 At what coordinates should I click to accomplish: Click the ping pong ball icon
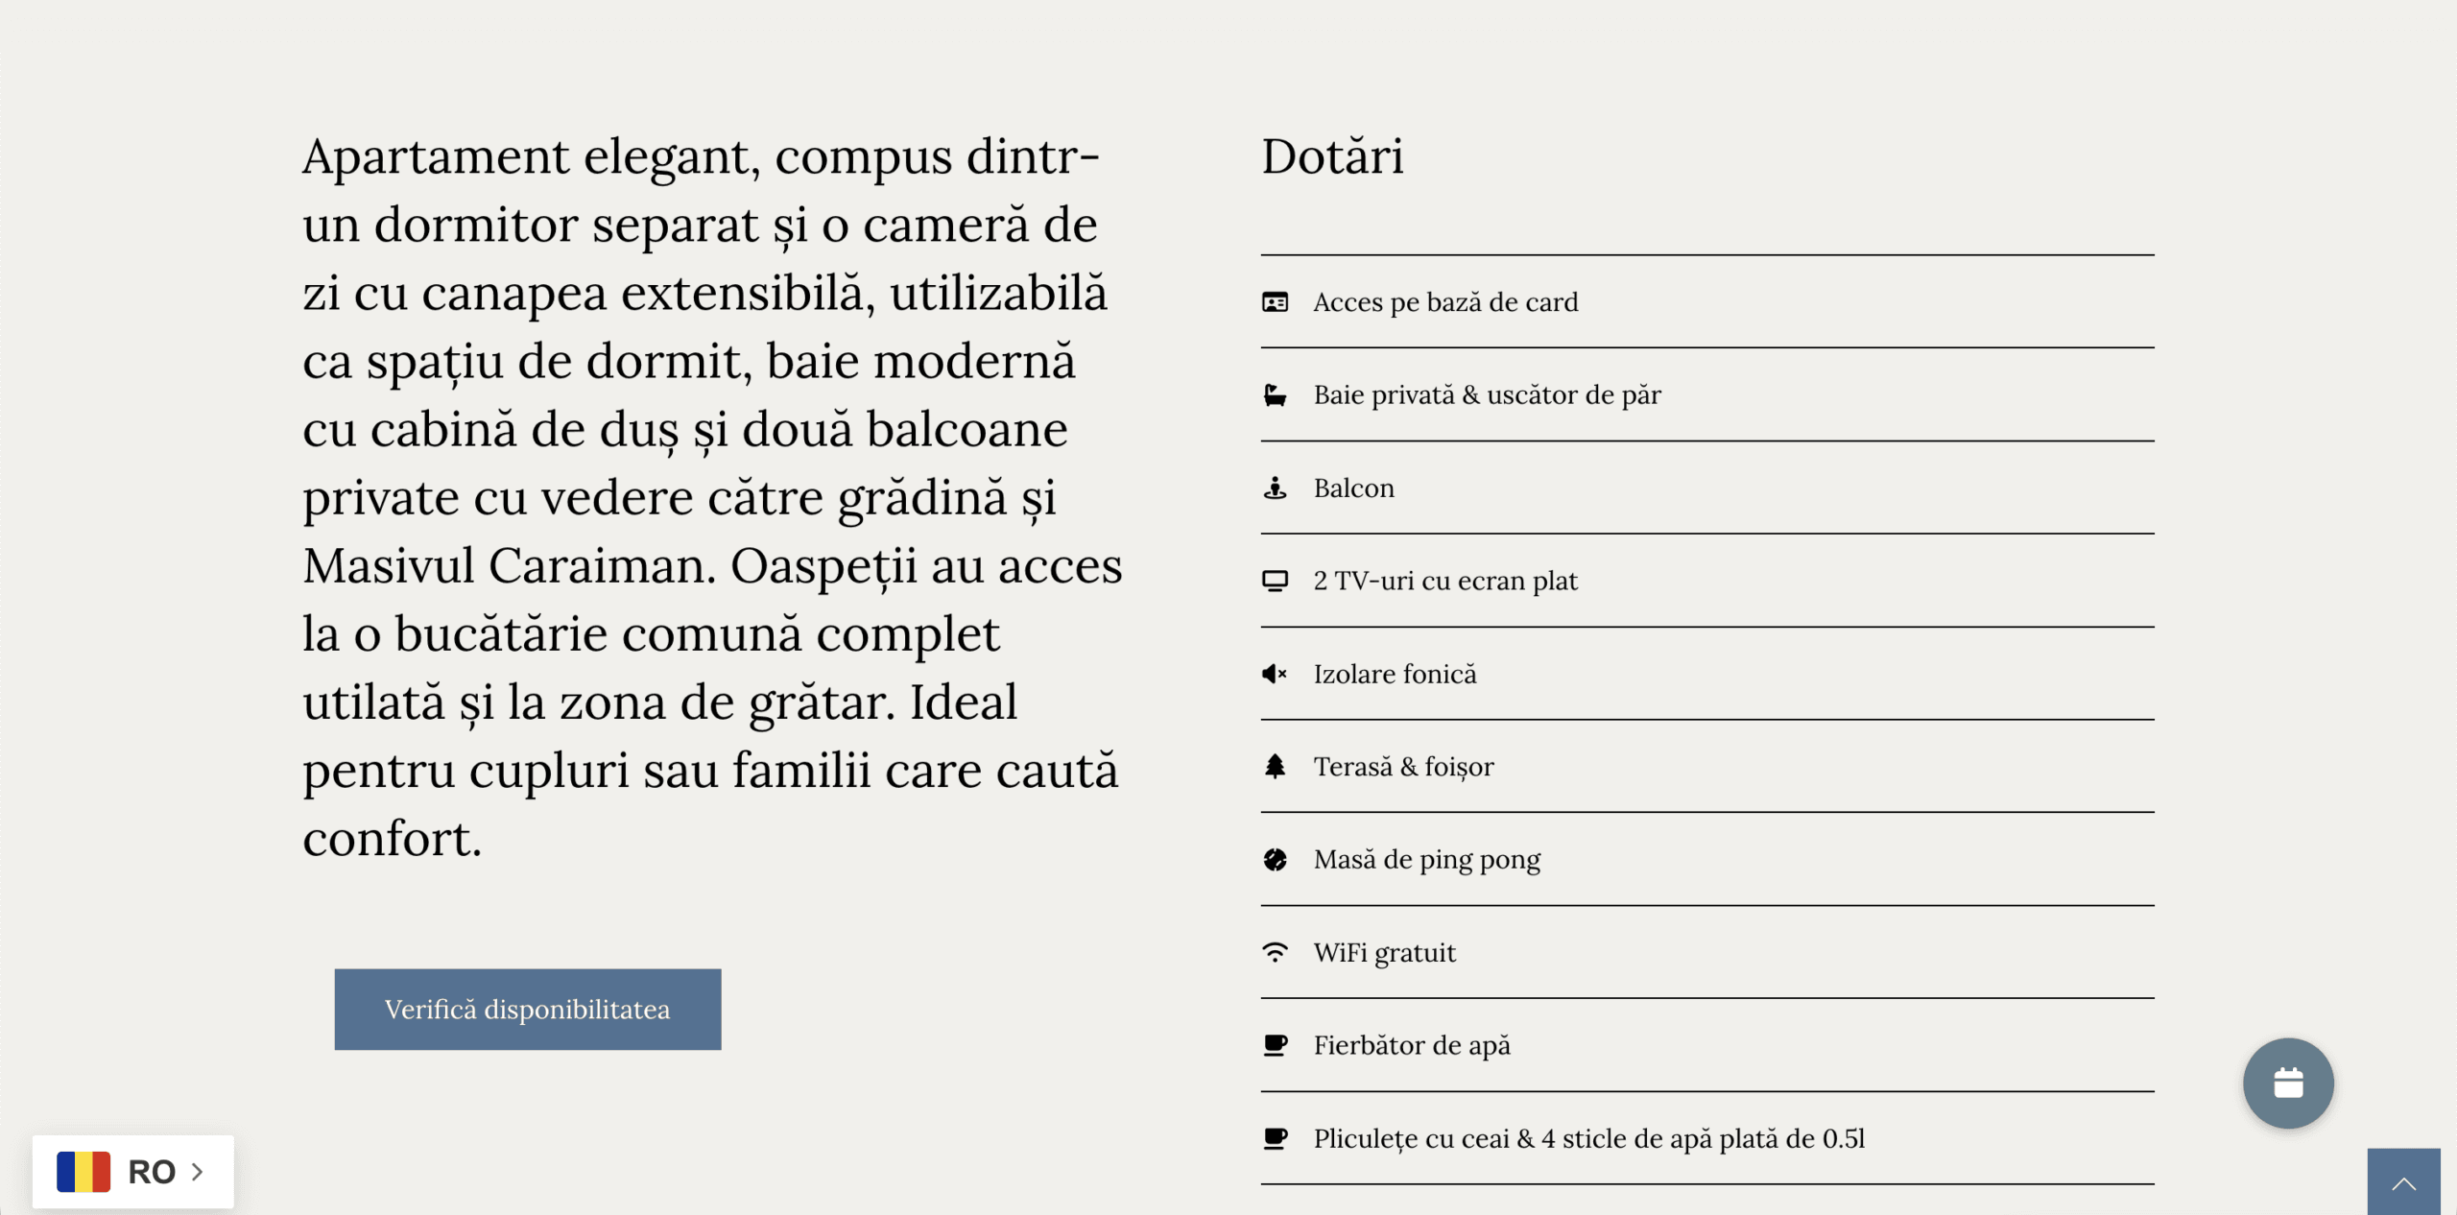pyautogui.click(x=1275, y=860)
